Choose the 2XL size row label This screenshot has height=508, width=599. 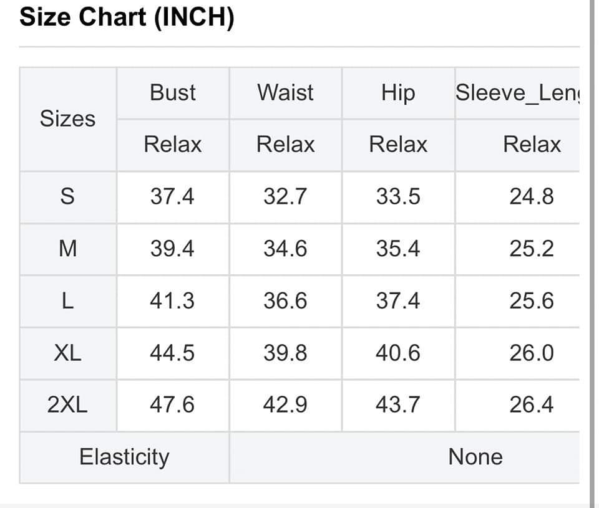[x=67, y=405]
